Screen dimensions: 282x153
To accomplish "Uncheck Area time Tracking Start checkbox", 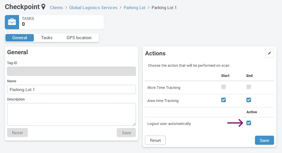I will tap(223, 100).
